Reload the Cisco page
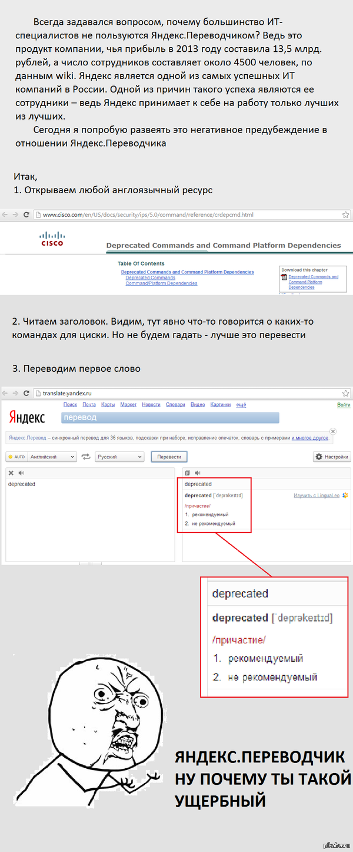The image size is (353, 852). (x=26, y=215)
